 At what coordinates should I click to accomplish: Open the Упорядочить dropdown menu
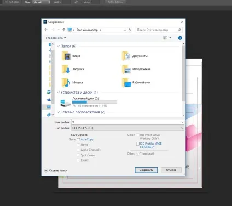coord(56,38)
